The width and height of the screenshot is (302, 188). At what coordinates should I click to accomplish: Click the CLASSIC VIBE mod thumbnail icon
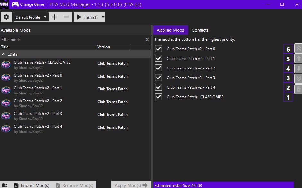click(6, 65)
